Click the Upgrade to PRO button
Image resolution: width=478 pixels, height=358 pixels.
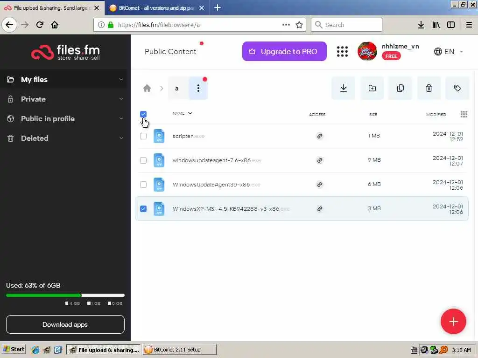(x=284, y=51)
